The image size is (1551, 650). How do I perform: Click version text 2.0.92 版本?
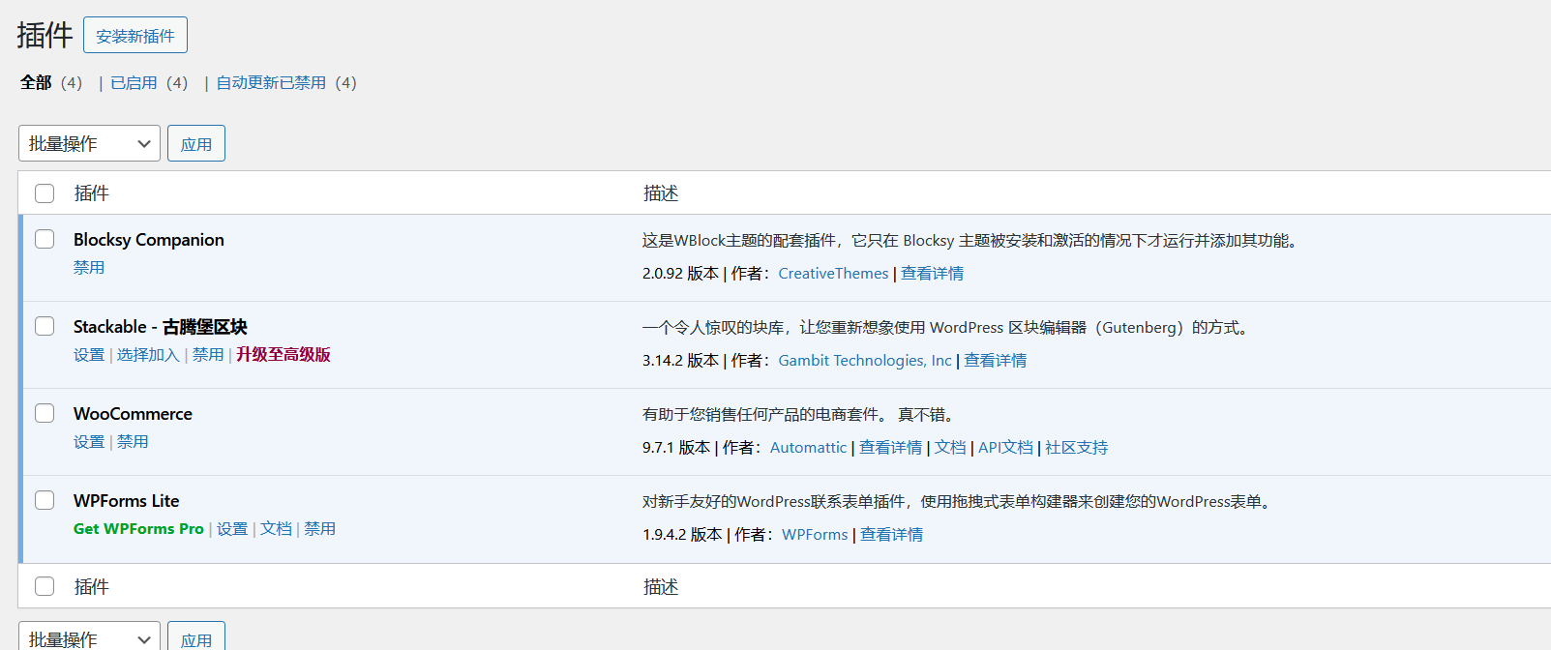click(680, 274)
